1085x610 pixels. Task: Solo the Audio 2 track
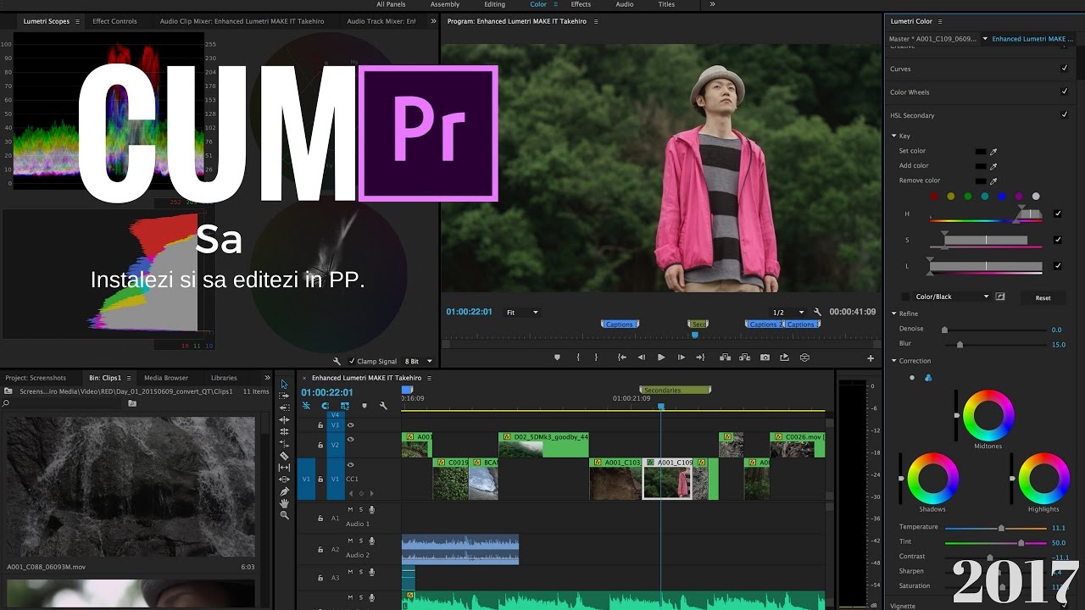click(360, 541)
